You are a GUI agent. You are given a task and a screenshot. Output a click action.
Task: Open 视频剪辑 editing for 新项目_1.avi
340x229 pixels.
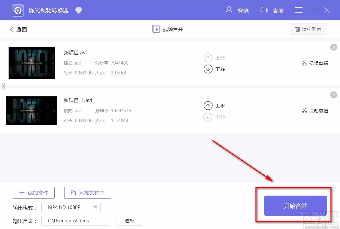[304, 111]
